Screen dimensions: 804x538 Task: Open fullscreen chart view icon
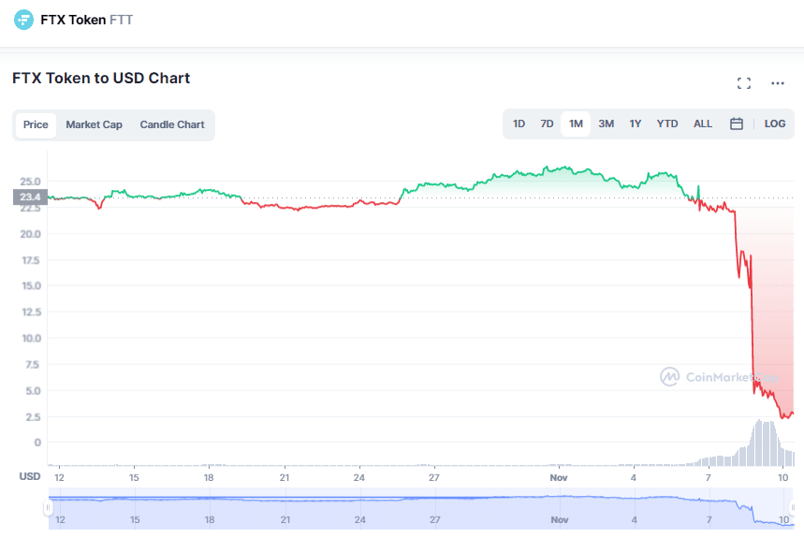[744, 83]
